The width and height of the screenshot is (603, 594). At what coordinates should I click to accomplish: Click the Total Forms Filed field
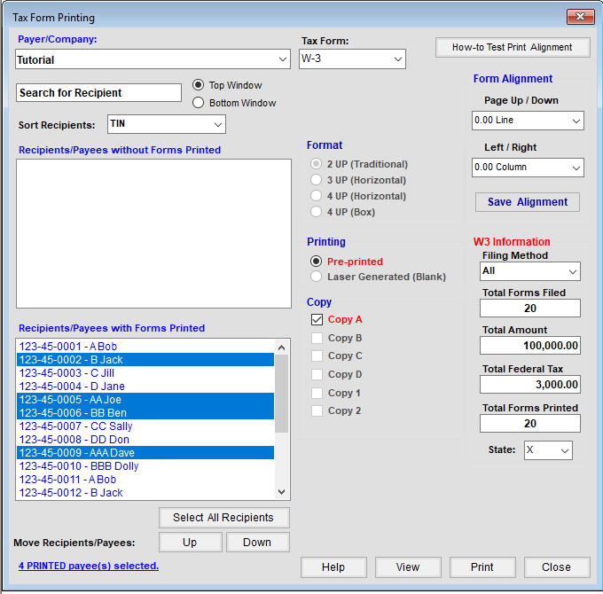(530, 308)
